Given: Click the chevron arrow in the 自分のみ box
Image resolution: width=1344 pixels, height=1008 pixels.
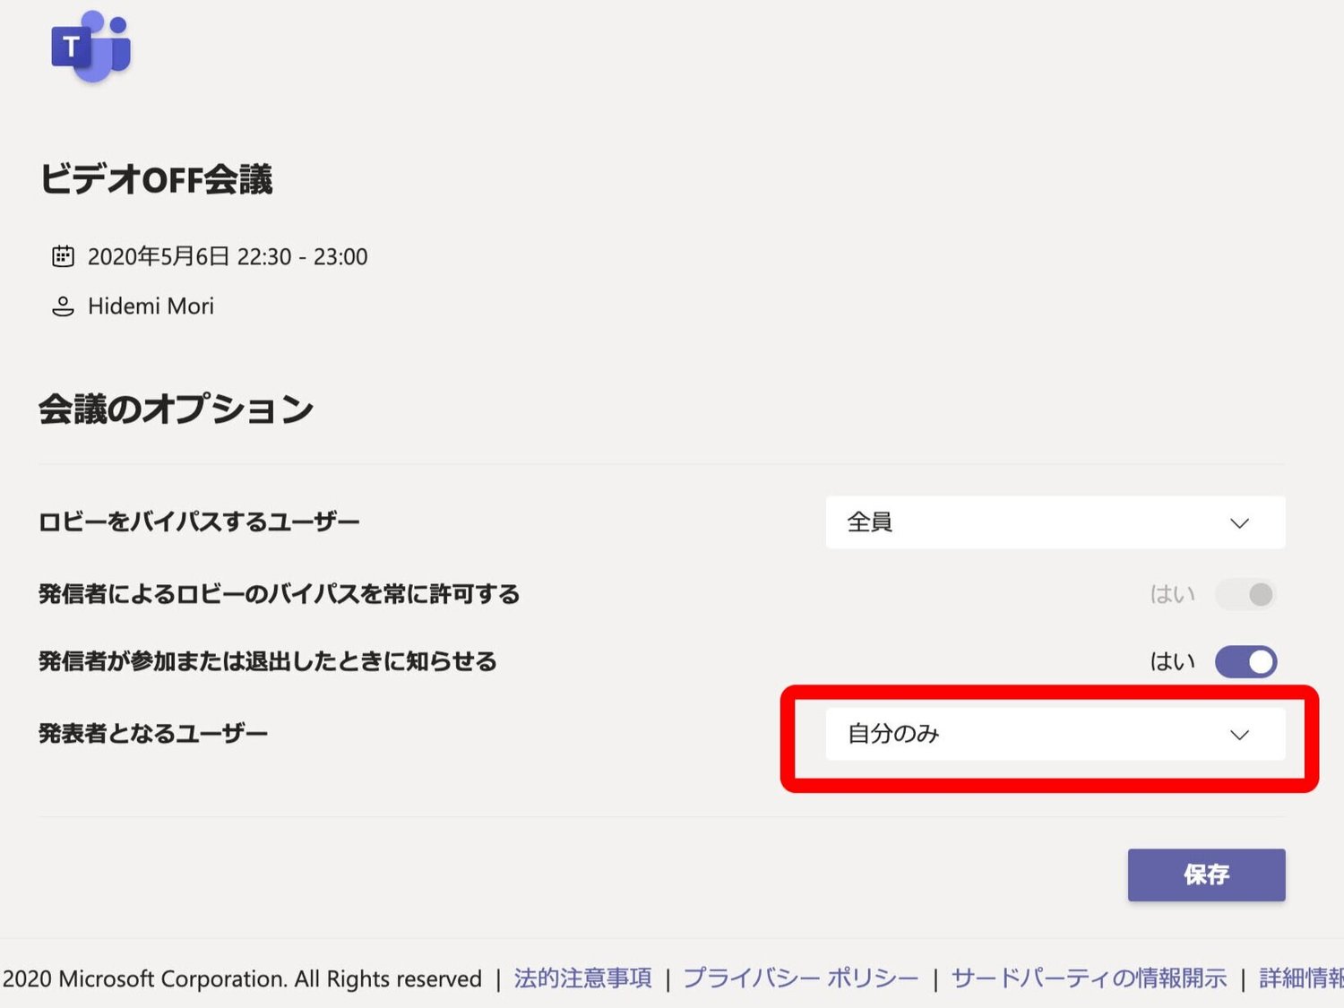Looking at the screenshot, I should tap(1239, 735).
